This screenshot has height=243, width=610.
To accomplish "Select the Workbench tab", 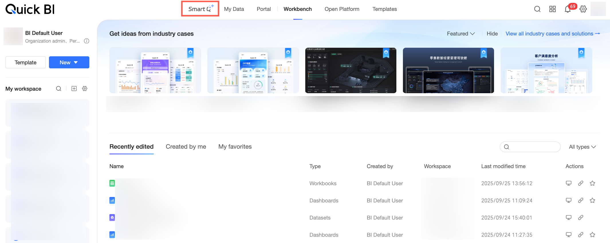I will (x=298, y=9).
